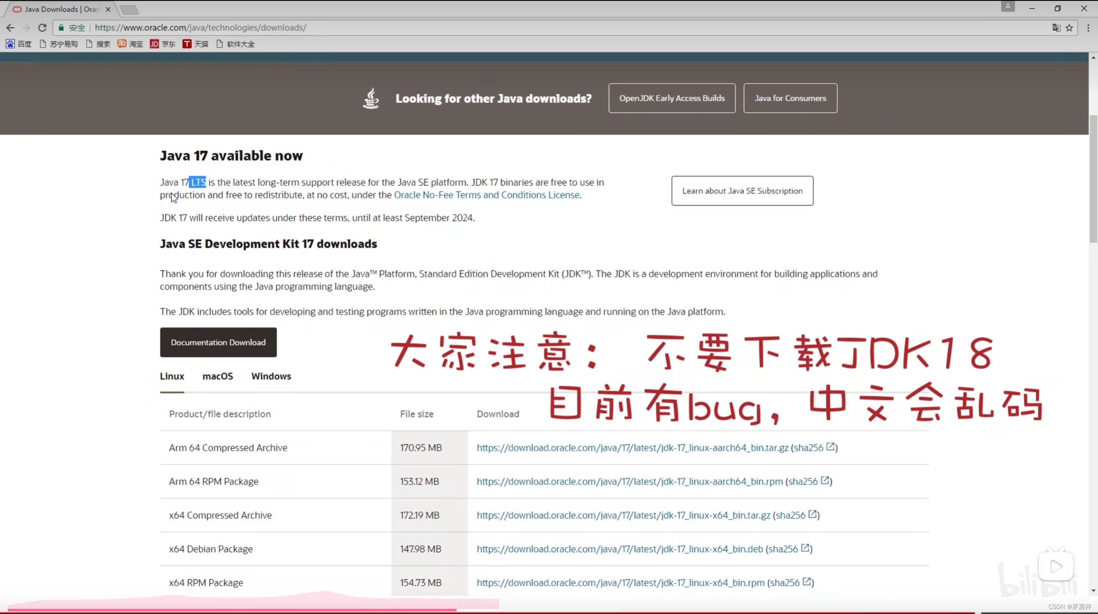Click the bilibili play button watermark
The width and height of the screenshot is (1098, 614).
tap(1056, 566)
